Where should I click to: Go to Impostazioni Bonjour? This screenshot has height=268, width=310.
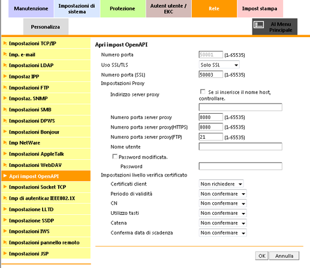[46, 132]
